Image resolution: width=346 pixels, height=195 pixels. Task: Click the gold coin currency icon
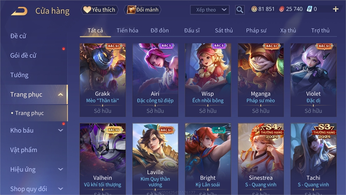point(254,9)
